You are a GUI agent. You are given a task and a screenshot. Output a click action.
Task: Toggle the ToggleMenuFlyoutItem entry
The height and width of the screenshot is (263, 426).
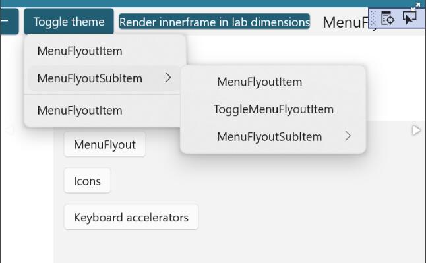click(x=273, y=109)
